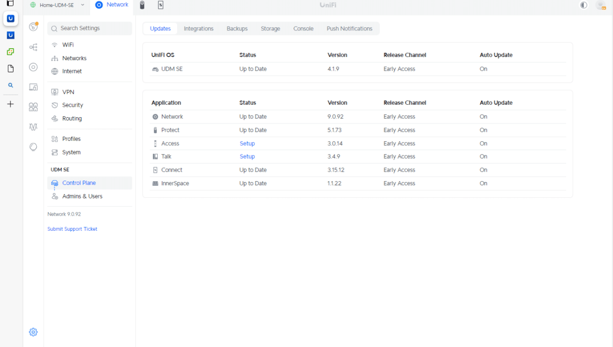The height and width of the screenshot is (347, 613).
Task: Open the Backups tab
Action: tap(237, 28)
